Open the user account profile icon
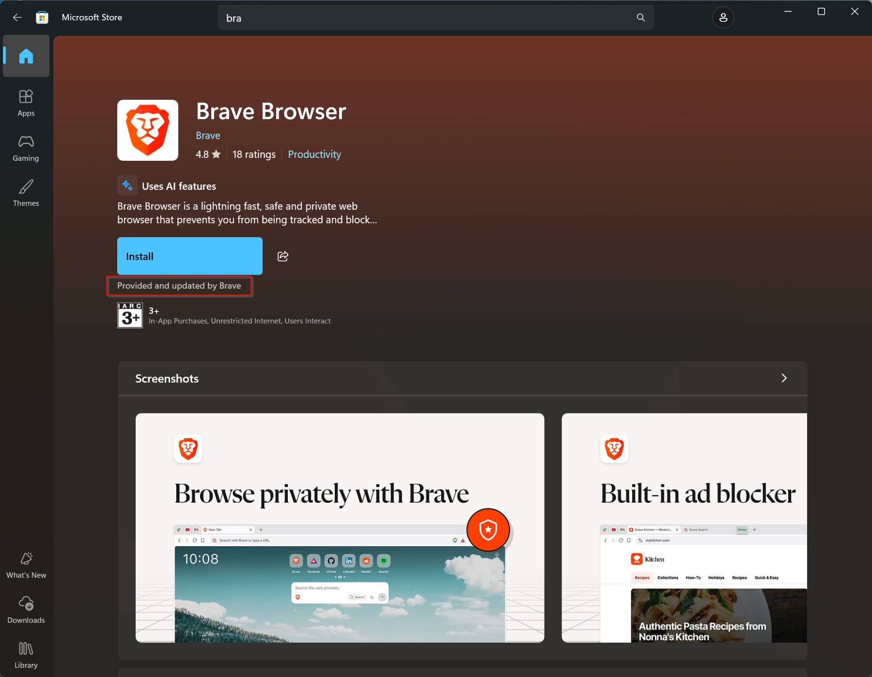The width and height of the screenshot is (872, 677). (x=723, y=17)
